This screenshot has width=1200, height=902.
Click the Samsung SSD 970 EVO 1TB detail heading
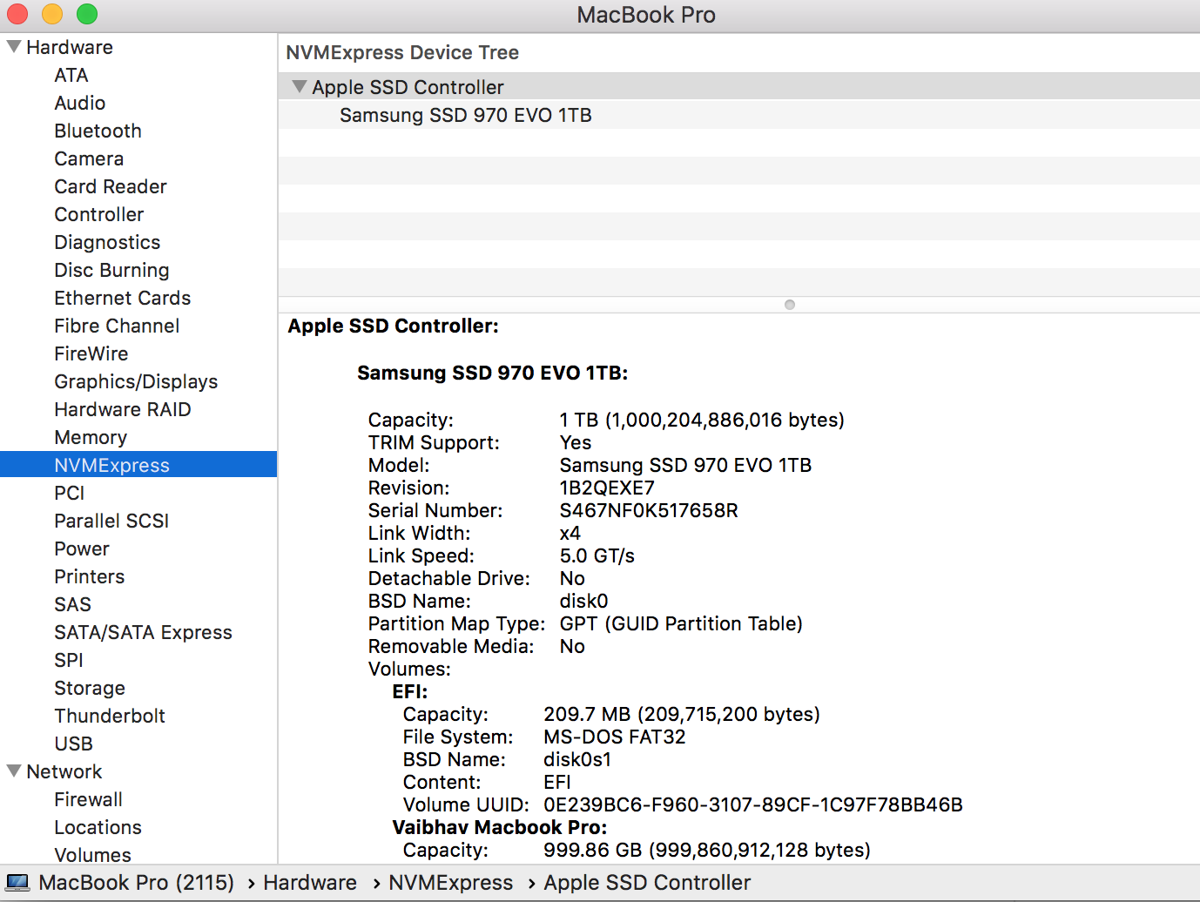tap(493, 373)
